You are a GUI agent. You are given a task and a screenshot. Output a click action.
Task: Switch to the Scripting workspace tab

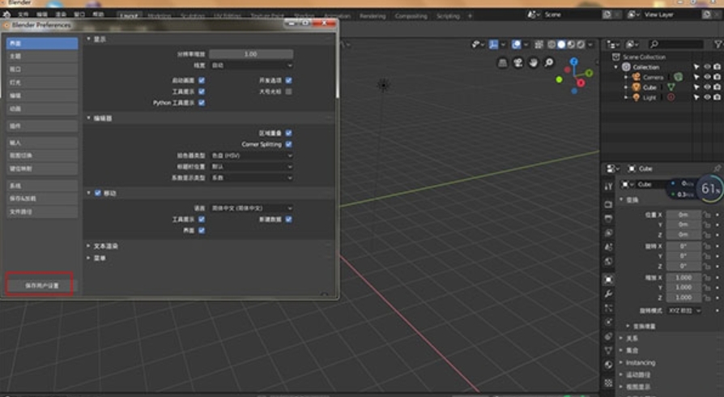[x=448, y=15]
